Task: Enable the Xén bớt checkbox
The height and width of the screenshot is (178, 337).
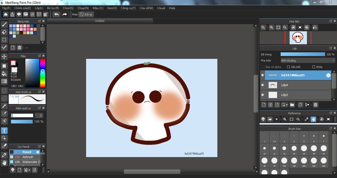Action: coord(288,67)
